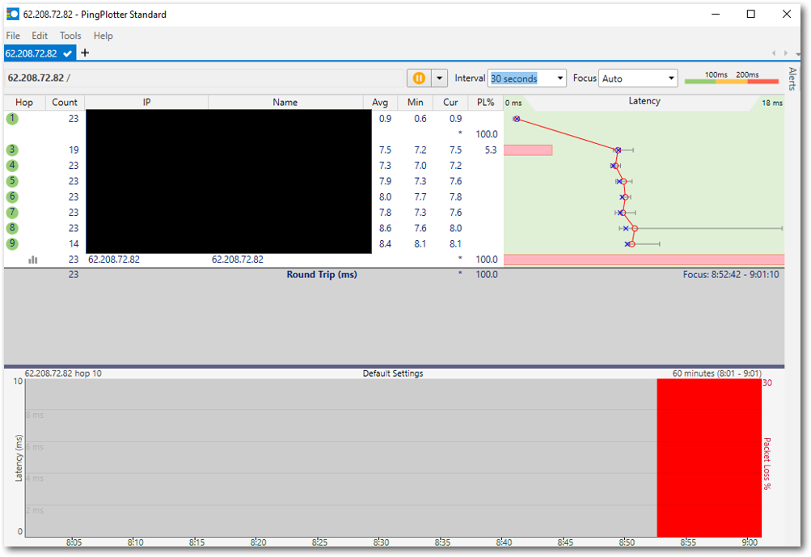Click the IP column header
811x557 pixels.
pyautogui.click(x=147, y=103)
